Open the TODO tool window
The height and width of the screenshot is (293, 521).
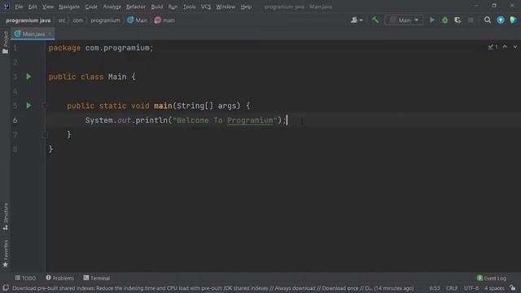[25, 278]
